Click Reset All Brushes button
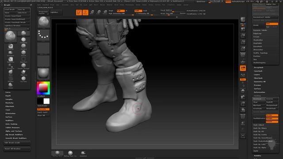The height and width of the screenshot is (159, 283). 17,149
